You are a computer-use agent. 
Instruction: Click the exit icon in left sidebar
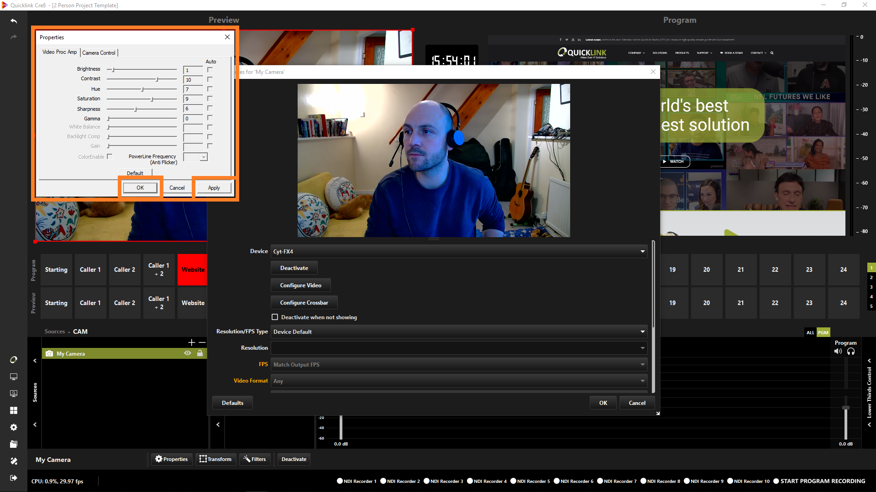(14, 478)
